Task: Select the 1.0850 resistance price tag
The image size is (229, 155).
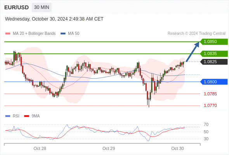Action: click(x=214, y=42)
